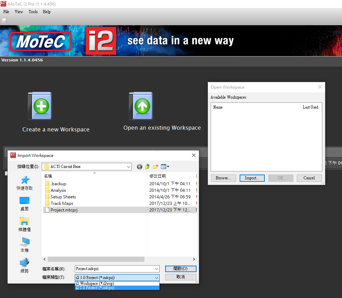This screenshot has height=298, width=342.
Task: Open the Tools menu
Action: tap(33, 12)
